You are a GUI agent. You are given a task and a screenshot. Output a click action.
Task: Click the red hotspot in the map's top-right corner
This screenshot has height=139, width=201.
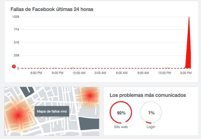pos(90,96)
